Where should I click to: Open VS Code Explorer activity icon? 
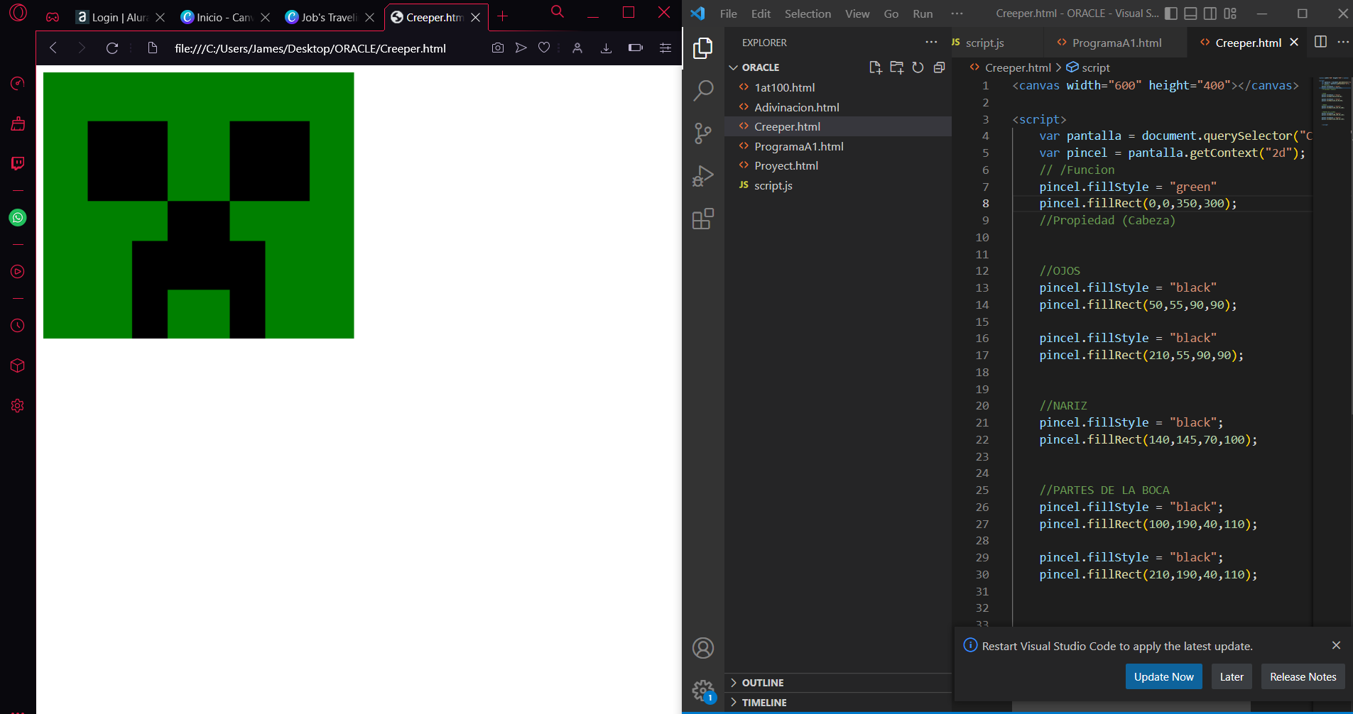pyautogui.click(x=703, y=48)
